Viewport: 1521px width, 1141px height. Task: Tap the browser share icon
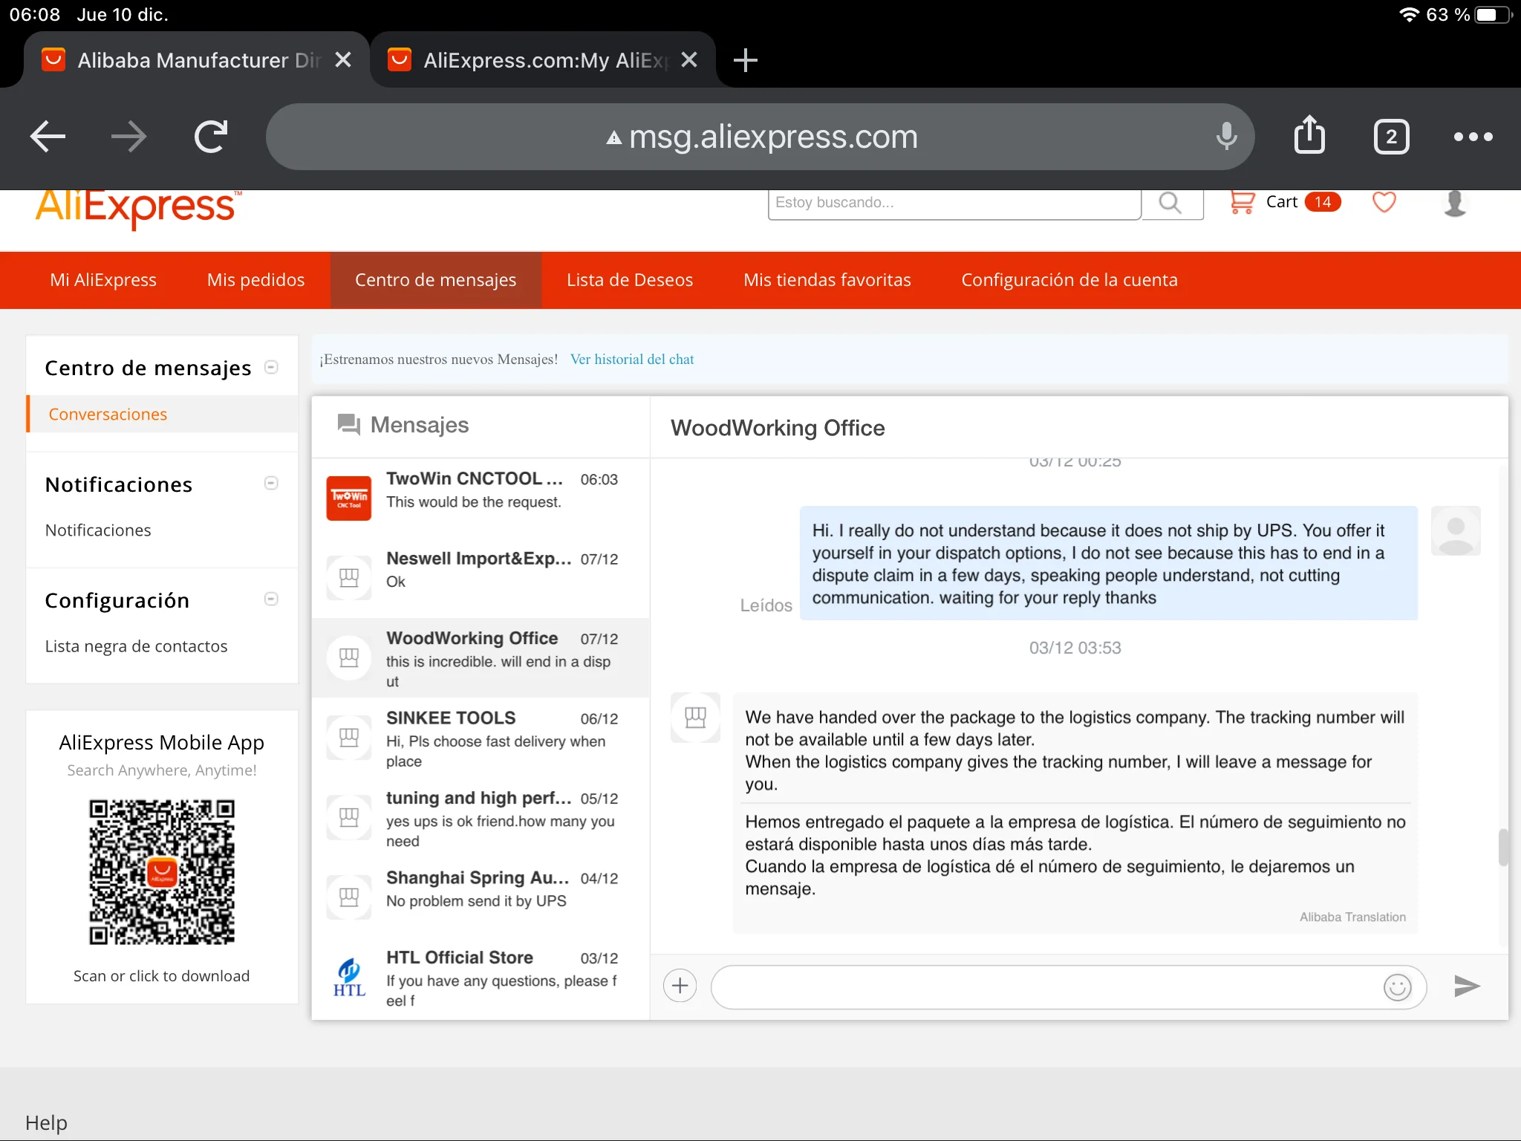click(1309, 136)
